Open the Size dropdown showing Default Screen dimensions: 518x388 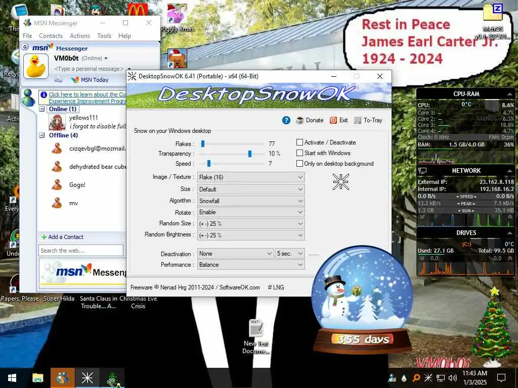pyautogui.click(x=251, y=189)
